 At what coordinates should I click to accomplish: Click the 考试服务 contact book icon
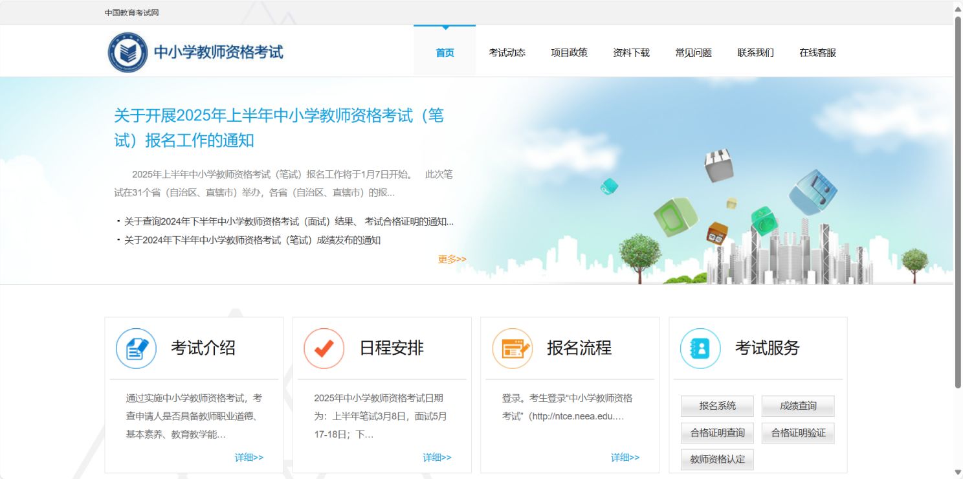[x=700, y=348]
